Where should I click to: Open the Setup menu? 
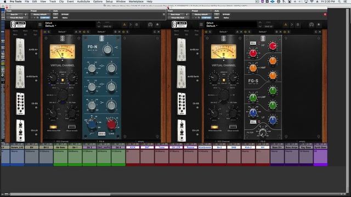click(x=109, y=2)
